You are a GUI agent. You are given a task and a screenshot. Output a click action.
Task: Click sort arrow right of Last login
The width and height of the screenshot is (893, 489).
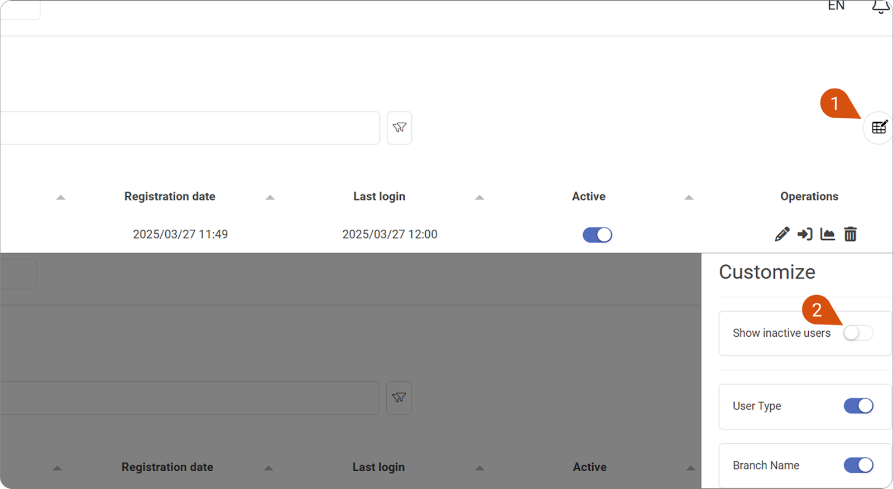479,197
